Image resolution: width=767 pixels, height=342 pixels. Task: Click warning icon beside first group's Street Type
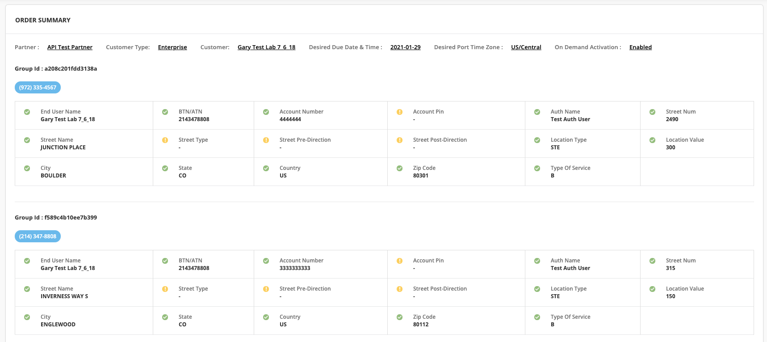click(x=165, y=140)
